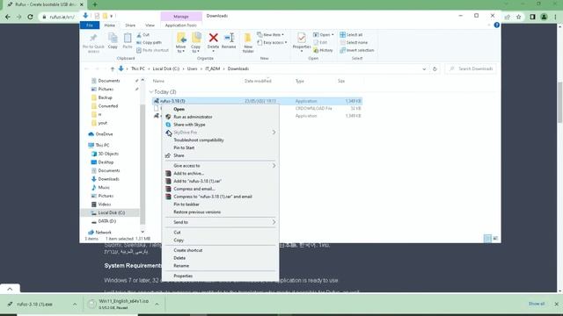
Task: Open the Backup folder in Quick access
Action: [105, 97]
